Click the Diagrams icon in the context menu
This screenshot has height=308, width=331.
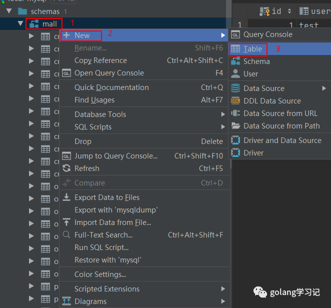(x=66, y=301)
